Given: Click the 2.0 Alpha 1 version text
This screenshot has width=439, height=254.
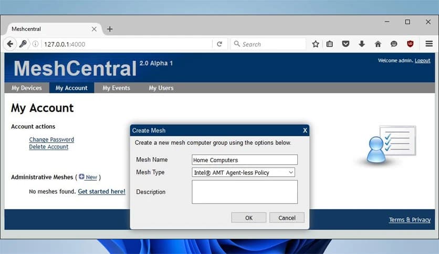Looking at the screenshot, I should [x=156, y=63].
